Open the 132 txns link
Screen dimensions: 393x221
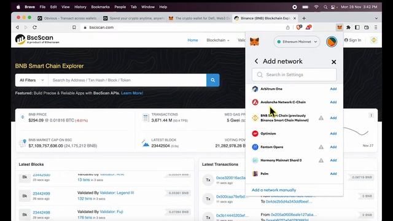click(85, 198)
